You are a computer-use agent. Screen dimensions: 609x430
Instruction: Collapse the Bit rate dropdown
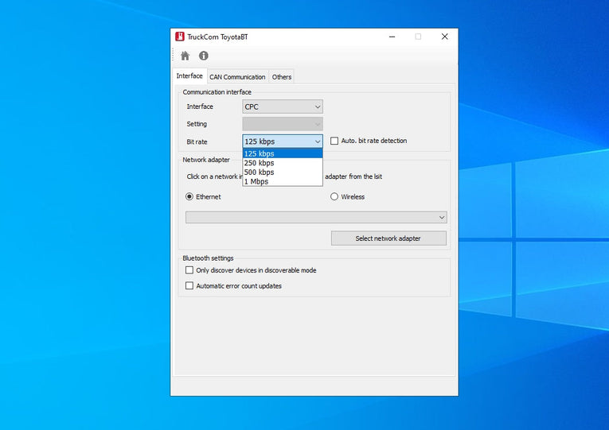point(283,141)
